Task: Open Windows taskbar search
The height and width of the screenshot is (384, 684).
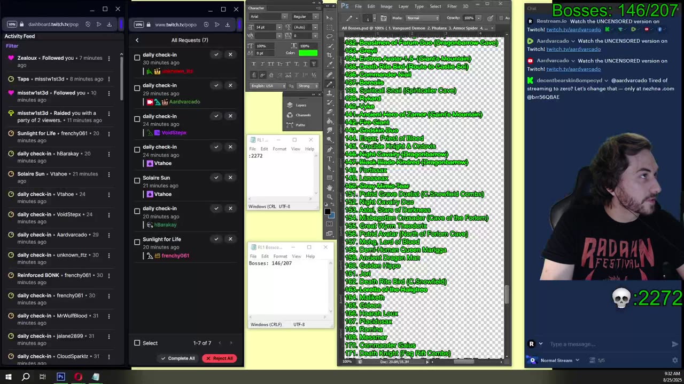Action: [x=26, y=377]
